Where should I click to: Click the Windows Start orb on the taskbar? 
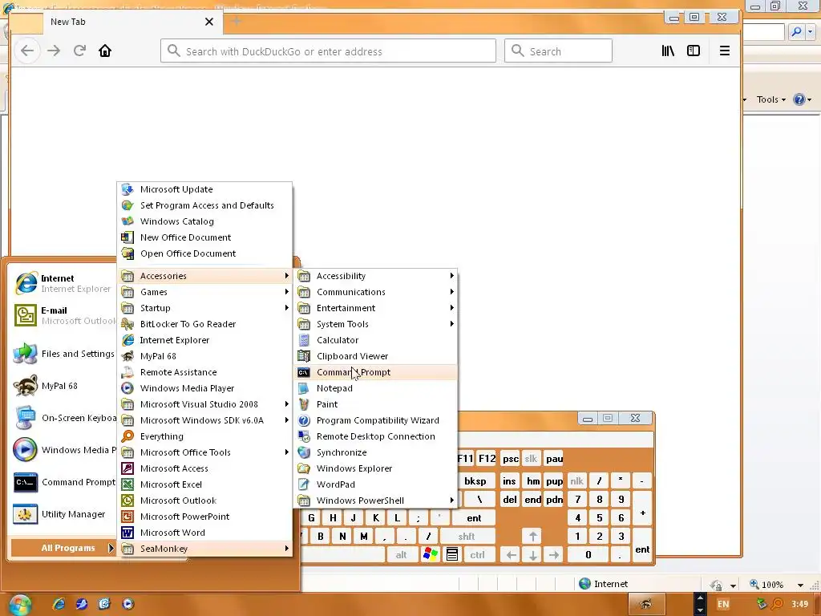coord(19,605)
